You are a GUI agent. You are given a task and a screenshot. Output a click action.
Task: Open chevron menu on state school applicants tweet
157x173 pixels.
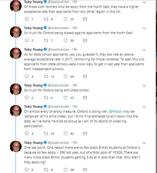click(144, 50)
